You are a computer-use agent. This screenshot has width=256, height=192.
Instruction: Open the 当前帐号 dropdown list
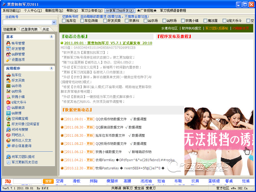tap(54, 22)
